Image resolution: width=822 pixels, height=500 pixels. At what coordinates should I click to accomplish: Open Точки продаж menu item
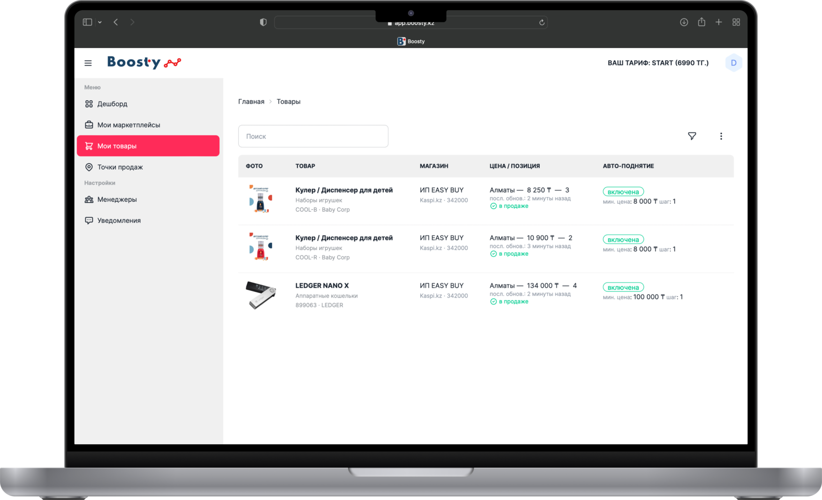[120, 167]
